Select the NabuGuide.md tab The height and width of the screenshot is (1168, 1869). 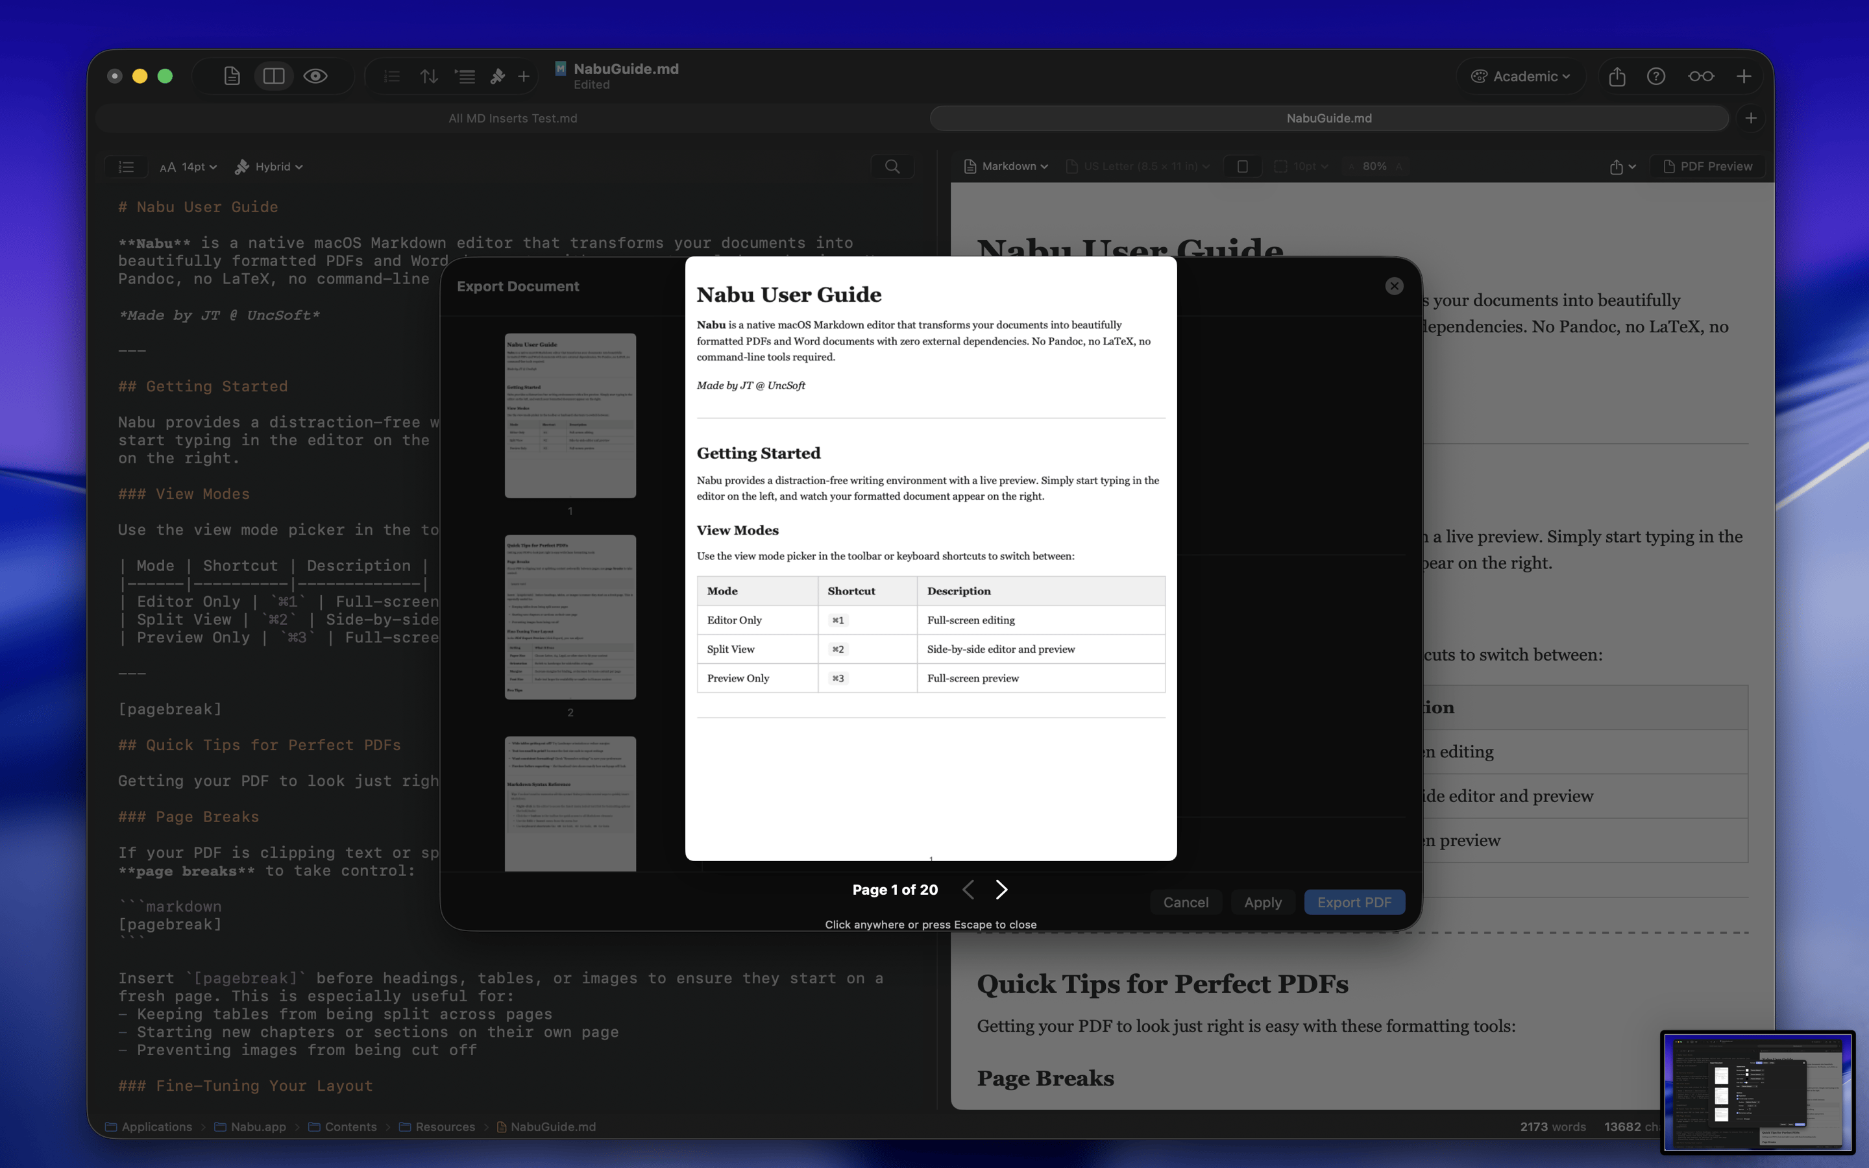pyautogui.click(x=1328, y=118)
